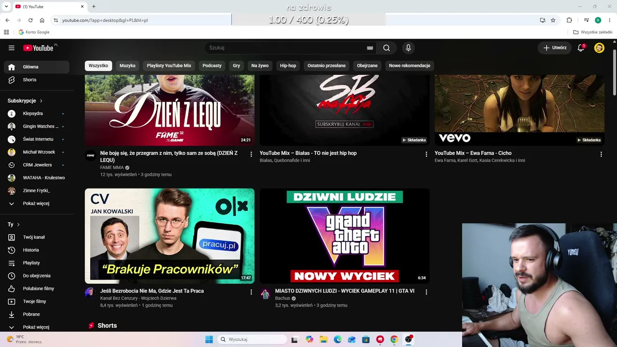Filter by Ostatnio przesłane

tap(326, 66)
